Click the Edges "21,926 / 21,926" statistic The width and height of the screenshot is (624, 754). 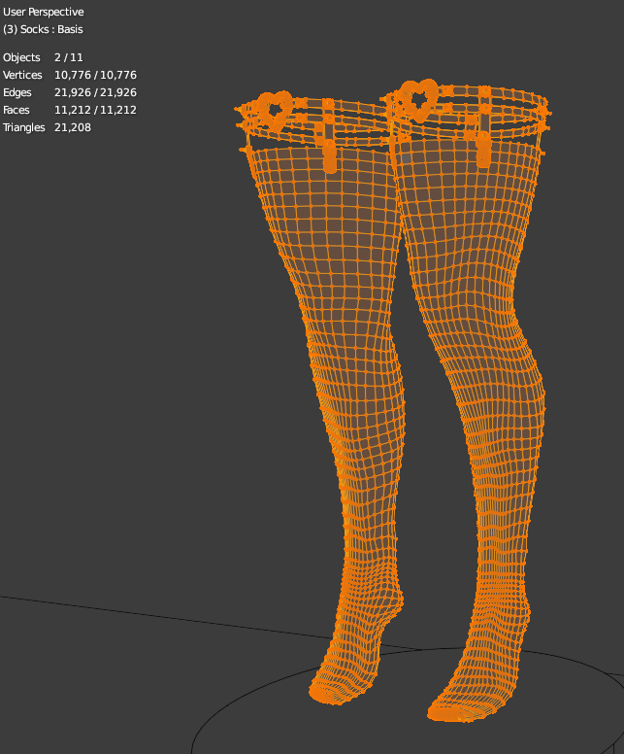95,92
